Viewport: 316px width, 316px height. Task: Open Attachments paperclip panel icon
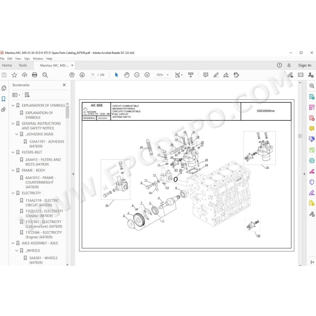click(4, 110)
